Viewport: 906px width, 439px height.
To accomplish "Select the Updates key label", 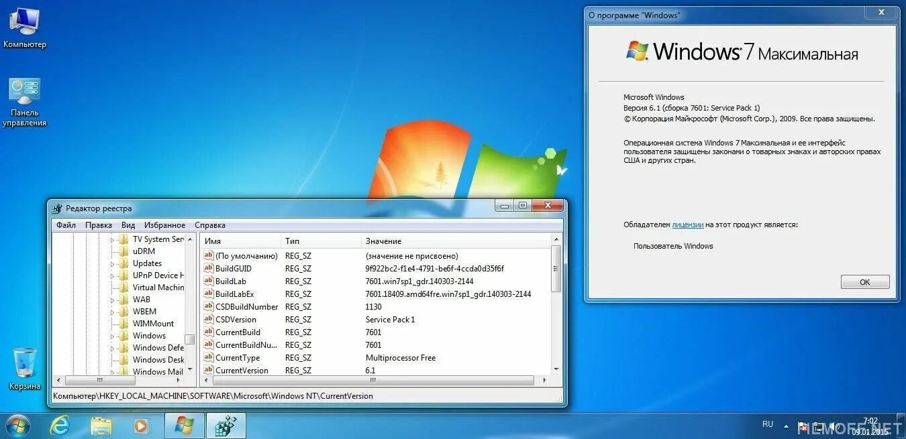I will tap(147, 263).
